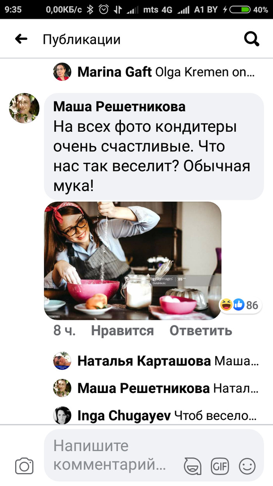Open the baker photo attachment
The width and height of the screenshot is (273, 486).
point(133,261)
